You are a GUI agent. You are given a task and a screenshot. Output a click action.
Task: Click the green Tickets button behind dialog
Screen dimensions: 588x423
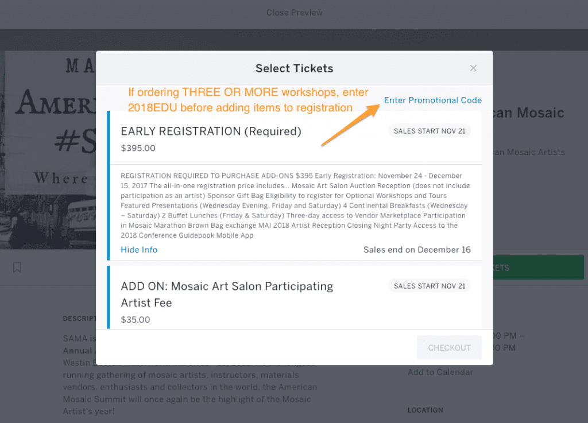pyautogui.click(x=539, y=267)
